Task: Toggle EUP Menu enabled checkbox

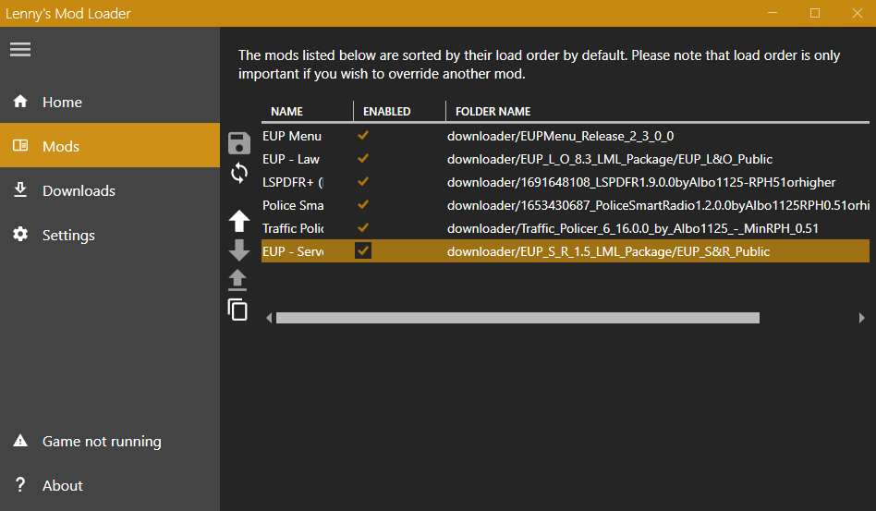Action: (x=363, y=135)
